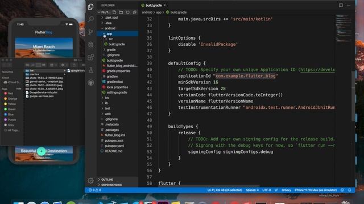Select the build.gradle editor tab
Image resolution: width=364 pixels, height=204 pixels.
point(153,5)
